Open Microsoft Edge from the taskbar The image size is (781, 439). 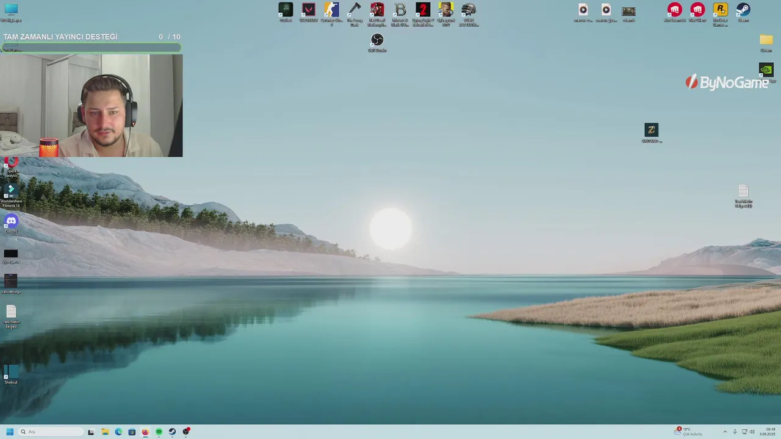click(118, 432)
